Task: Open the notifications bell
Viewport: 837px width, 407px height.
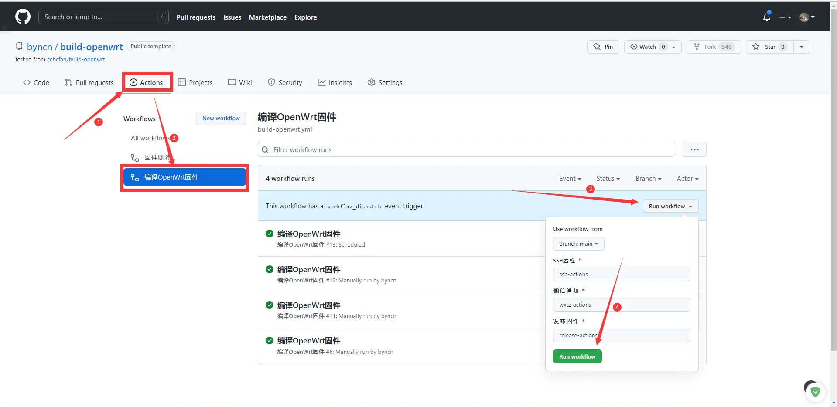Action: point(766,17)
